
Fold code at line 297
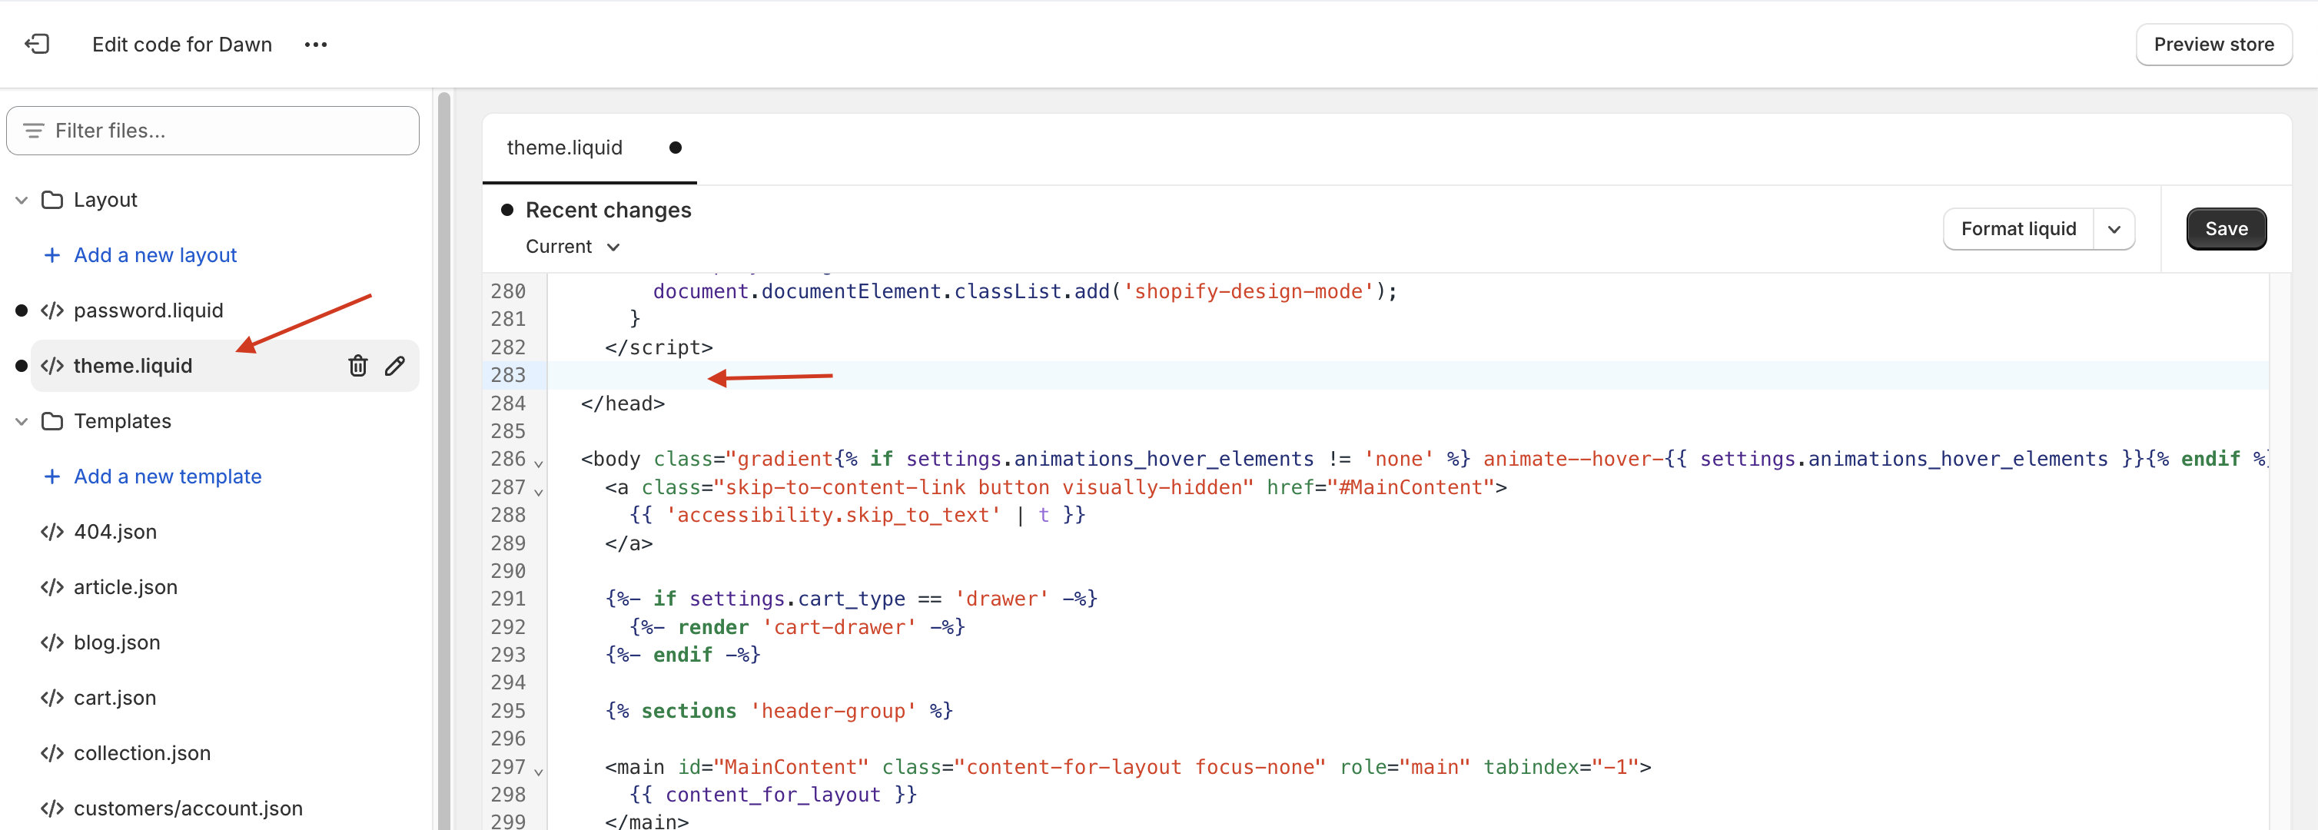click(539, 772)
